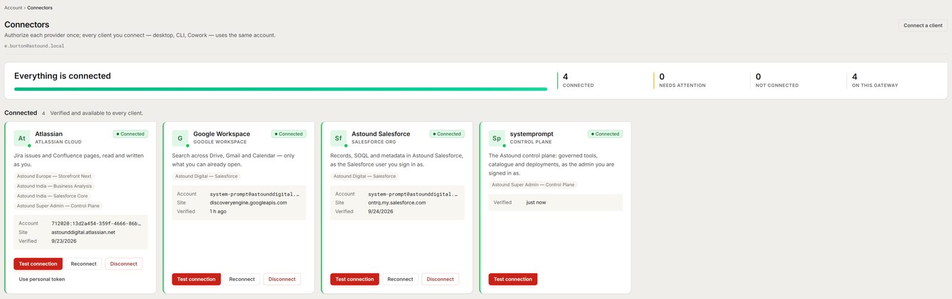Click the site ontrq.my.salesforce.com
Viewport: 952px width, 299px height.
click(397, 203)
